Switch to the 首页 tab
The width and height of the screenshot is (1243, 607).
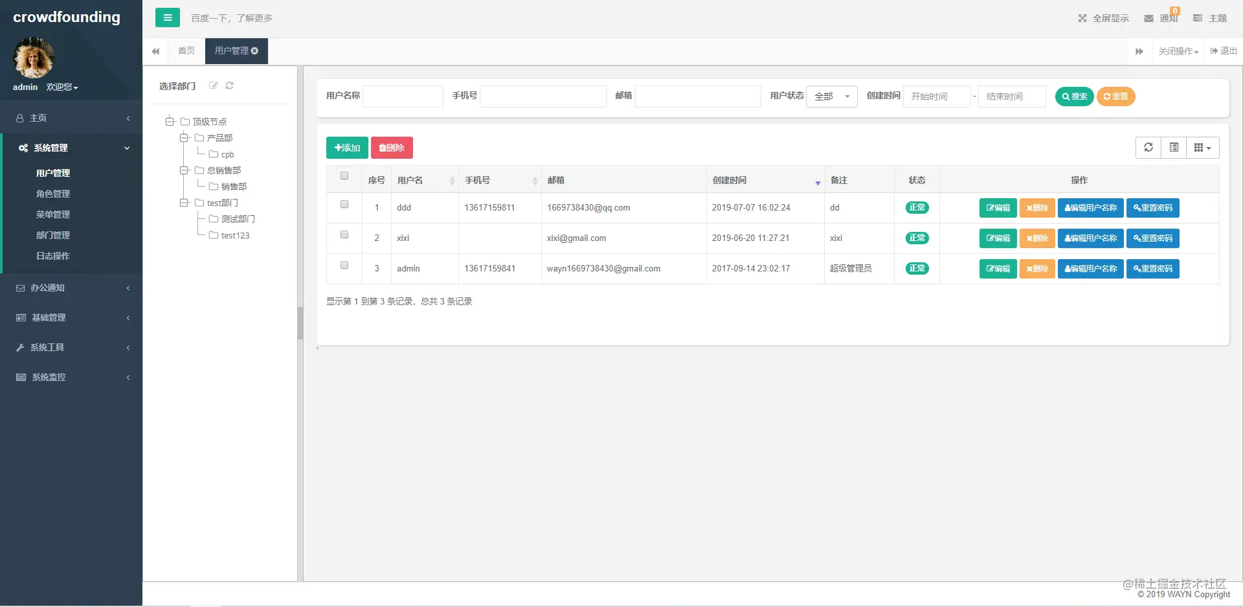point(186,51)
